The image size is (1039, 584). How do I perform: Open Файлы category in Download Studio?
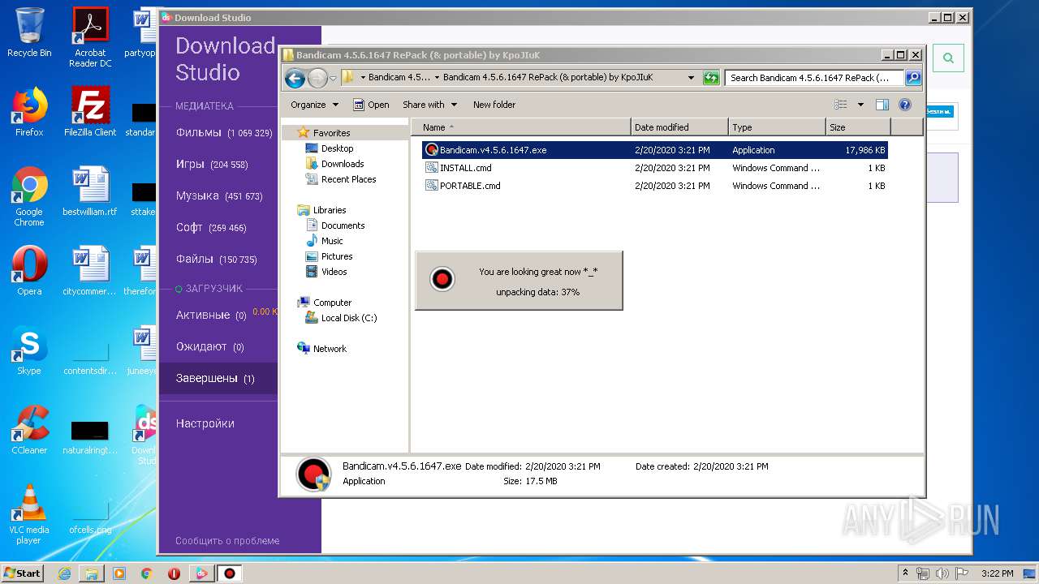point(218,260)
